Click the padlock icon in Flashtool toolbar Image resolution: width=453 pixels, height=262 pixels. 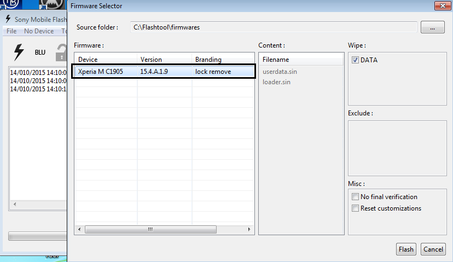61,53
